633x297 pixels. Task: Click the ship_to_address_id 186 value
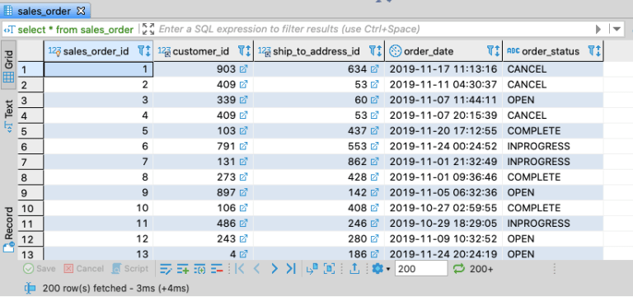coord(357,254)
